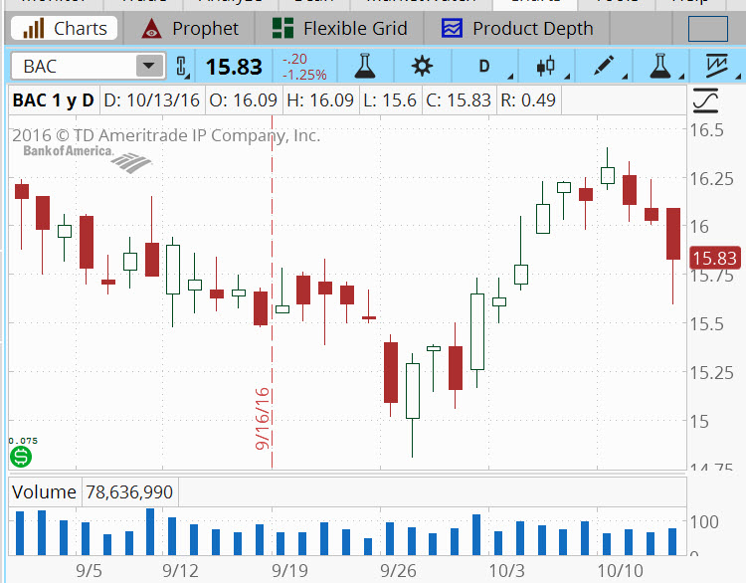746x583 pixels.
Task: Open chart settings gear icon
Action: point(422,66)
